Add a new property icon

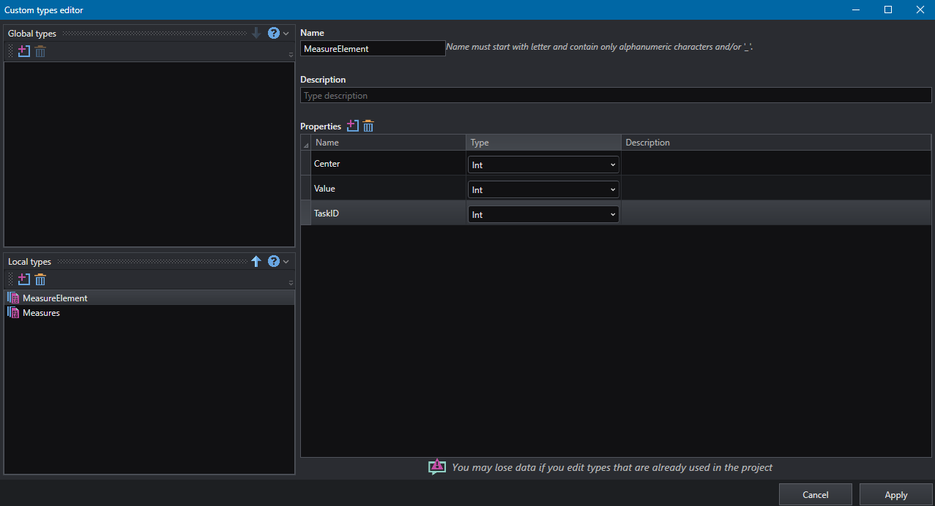(352, 126)
